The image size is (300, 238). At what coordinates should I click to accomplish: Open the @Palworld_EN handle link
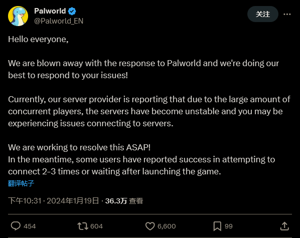click(59, 21)
